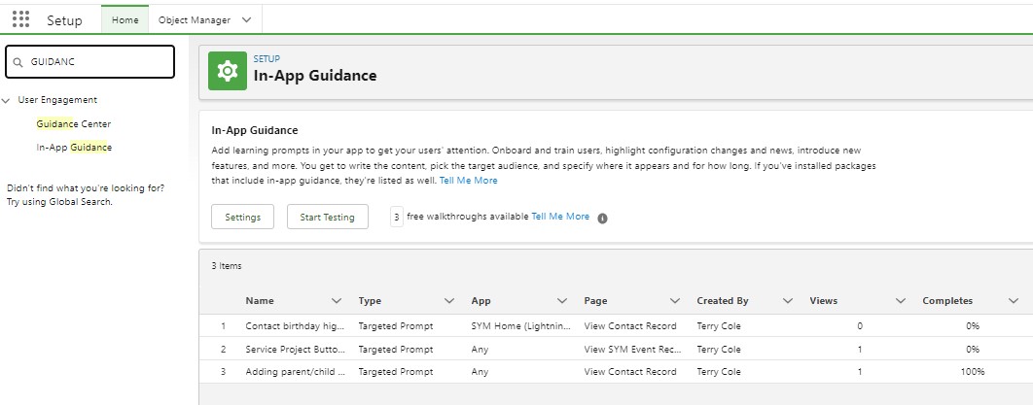Click the search magnifier icon in Quick Find
The width and height of the screenshot is (1033, 405).
click(18, 61)
